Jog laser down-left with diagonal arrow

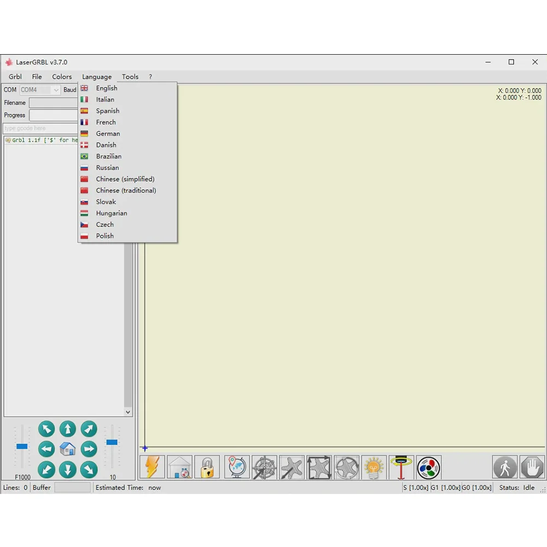(46, 469)
